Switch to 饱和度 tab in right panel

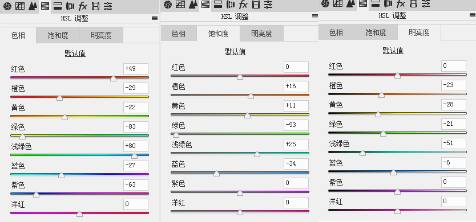pos(376,32)
